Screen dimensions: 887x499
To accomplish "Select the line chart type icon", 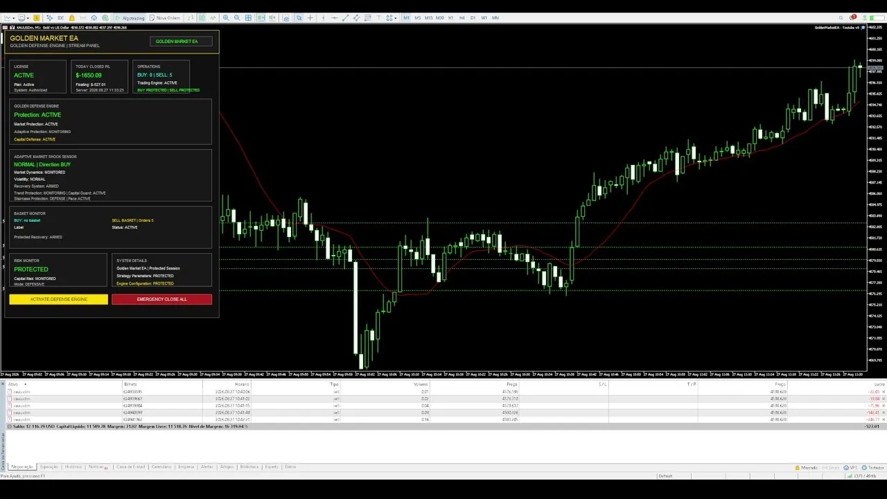I will (213, 18).
